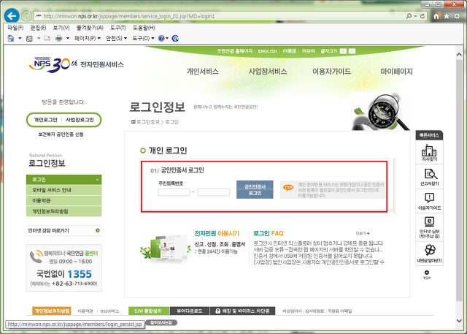Open 이용자가이드 quick service icon
The image size is (467, 334).
point(429,201)
